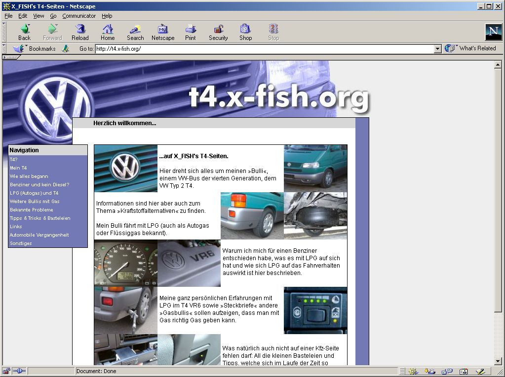Click the vertical scrollbar thumb
Viewport: 505px width, 377px height.
498,190
